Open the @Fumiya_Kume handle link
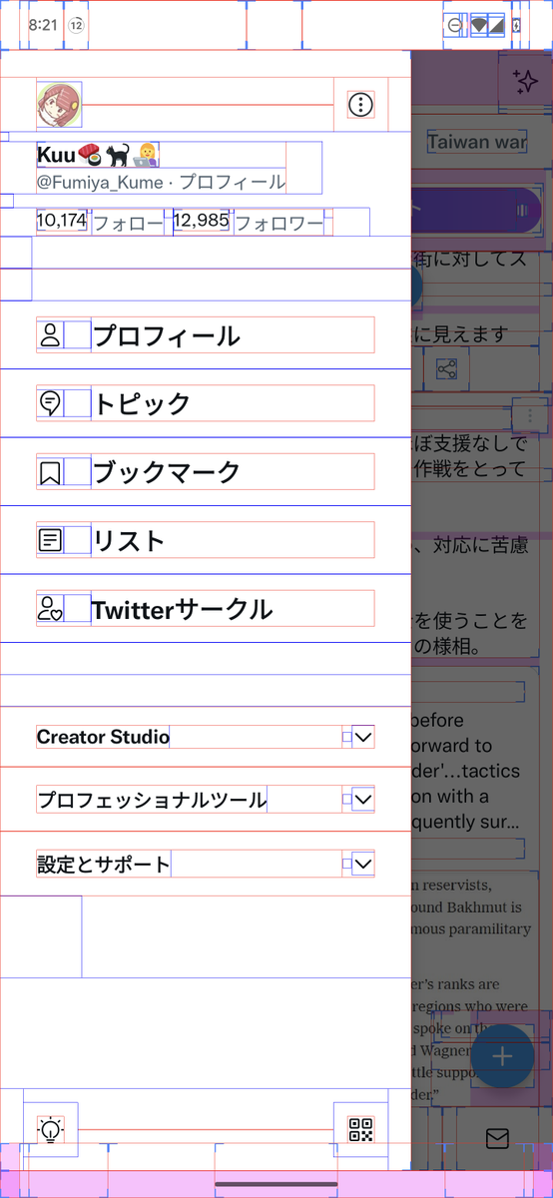 [101, 182]
